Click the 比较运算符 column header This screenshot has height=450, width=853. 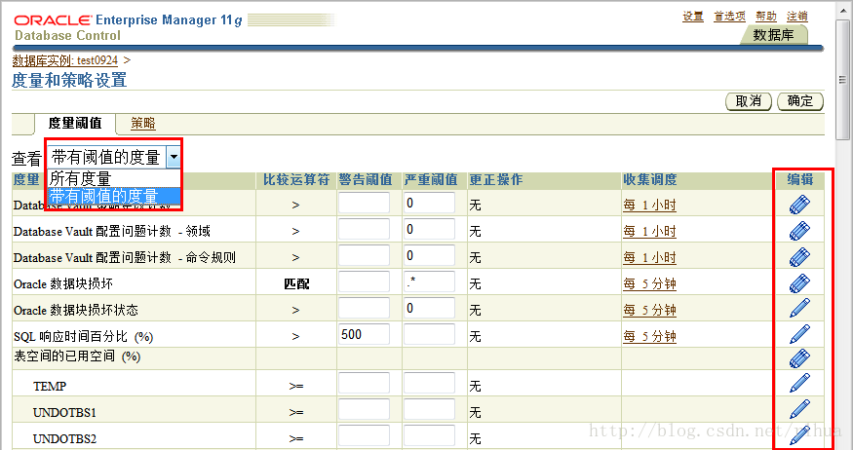pyautogui.click(x=296, y=180)
